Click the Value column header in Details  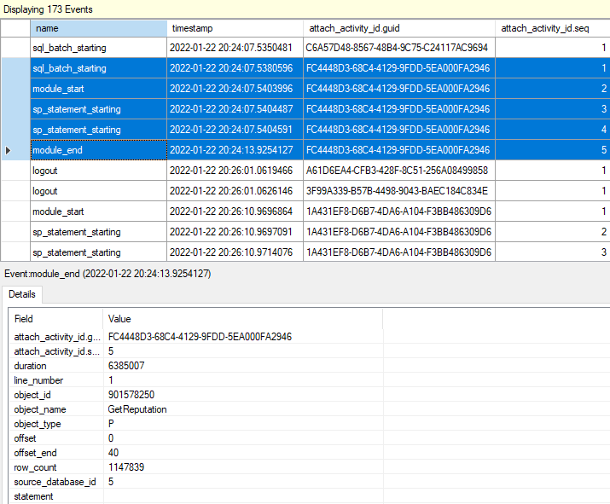pyautogui.click(x=243, y=318)
